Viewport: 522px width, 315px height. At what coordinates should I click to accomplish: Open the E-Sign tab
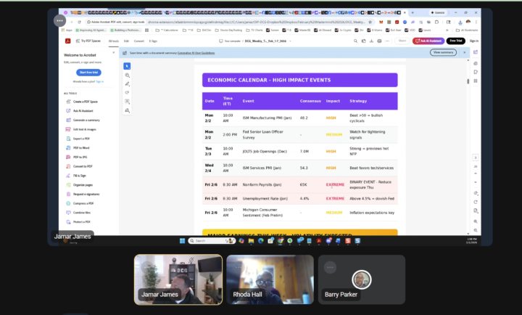coord(154,41)
